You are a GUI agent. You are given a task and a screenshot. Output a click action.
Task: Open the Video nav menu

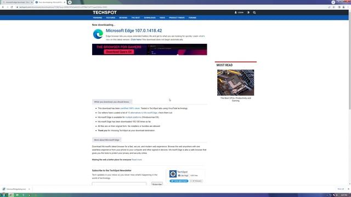coord(162,18)
